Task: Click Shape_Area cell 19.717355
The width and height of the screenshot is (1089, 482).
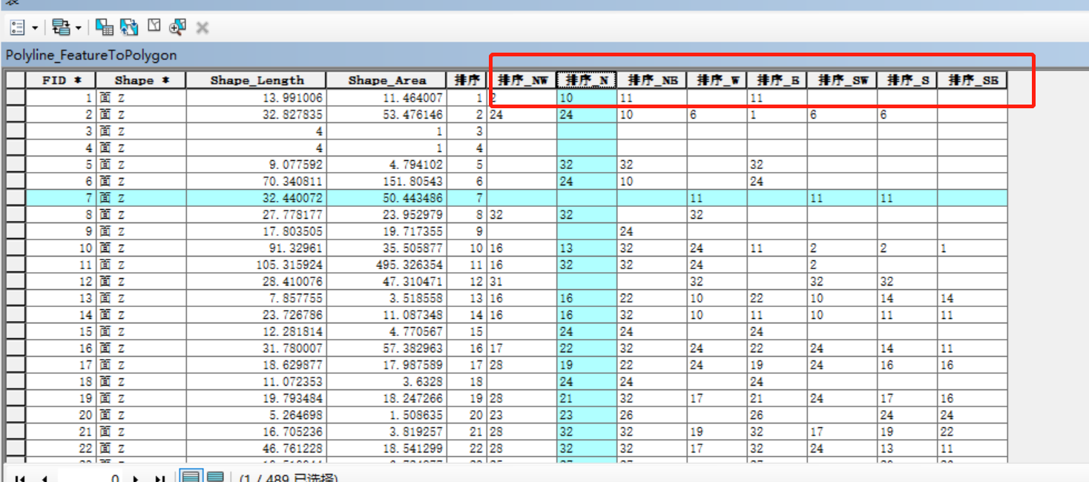Action: (x=386, y=231)
